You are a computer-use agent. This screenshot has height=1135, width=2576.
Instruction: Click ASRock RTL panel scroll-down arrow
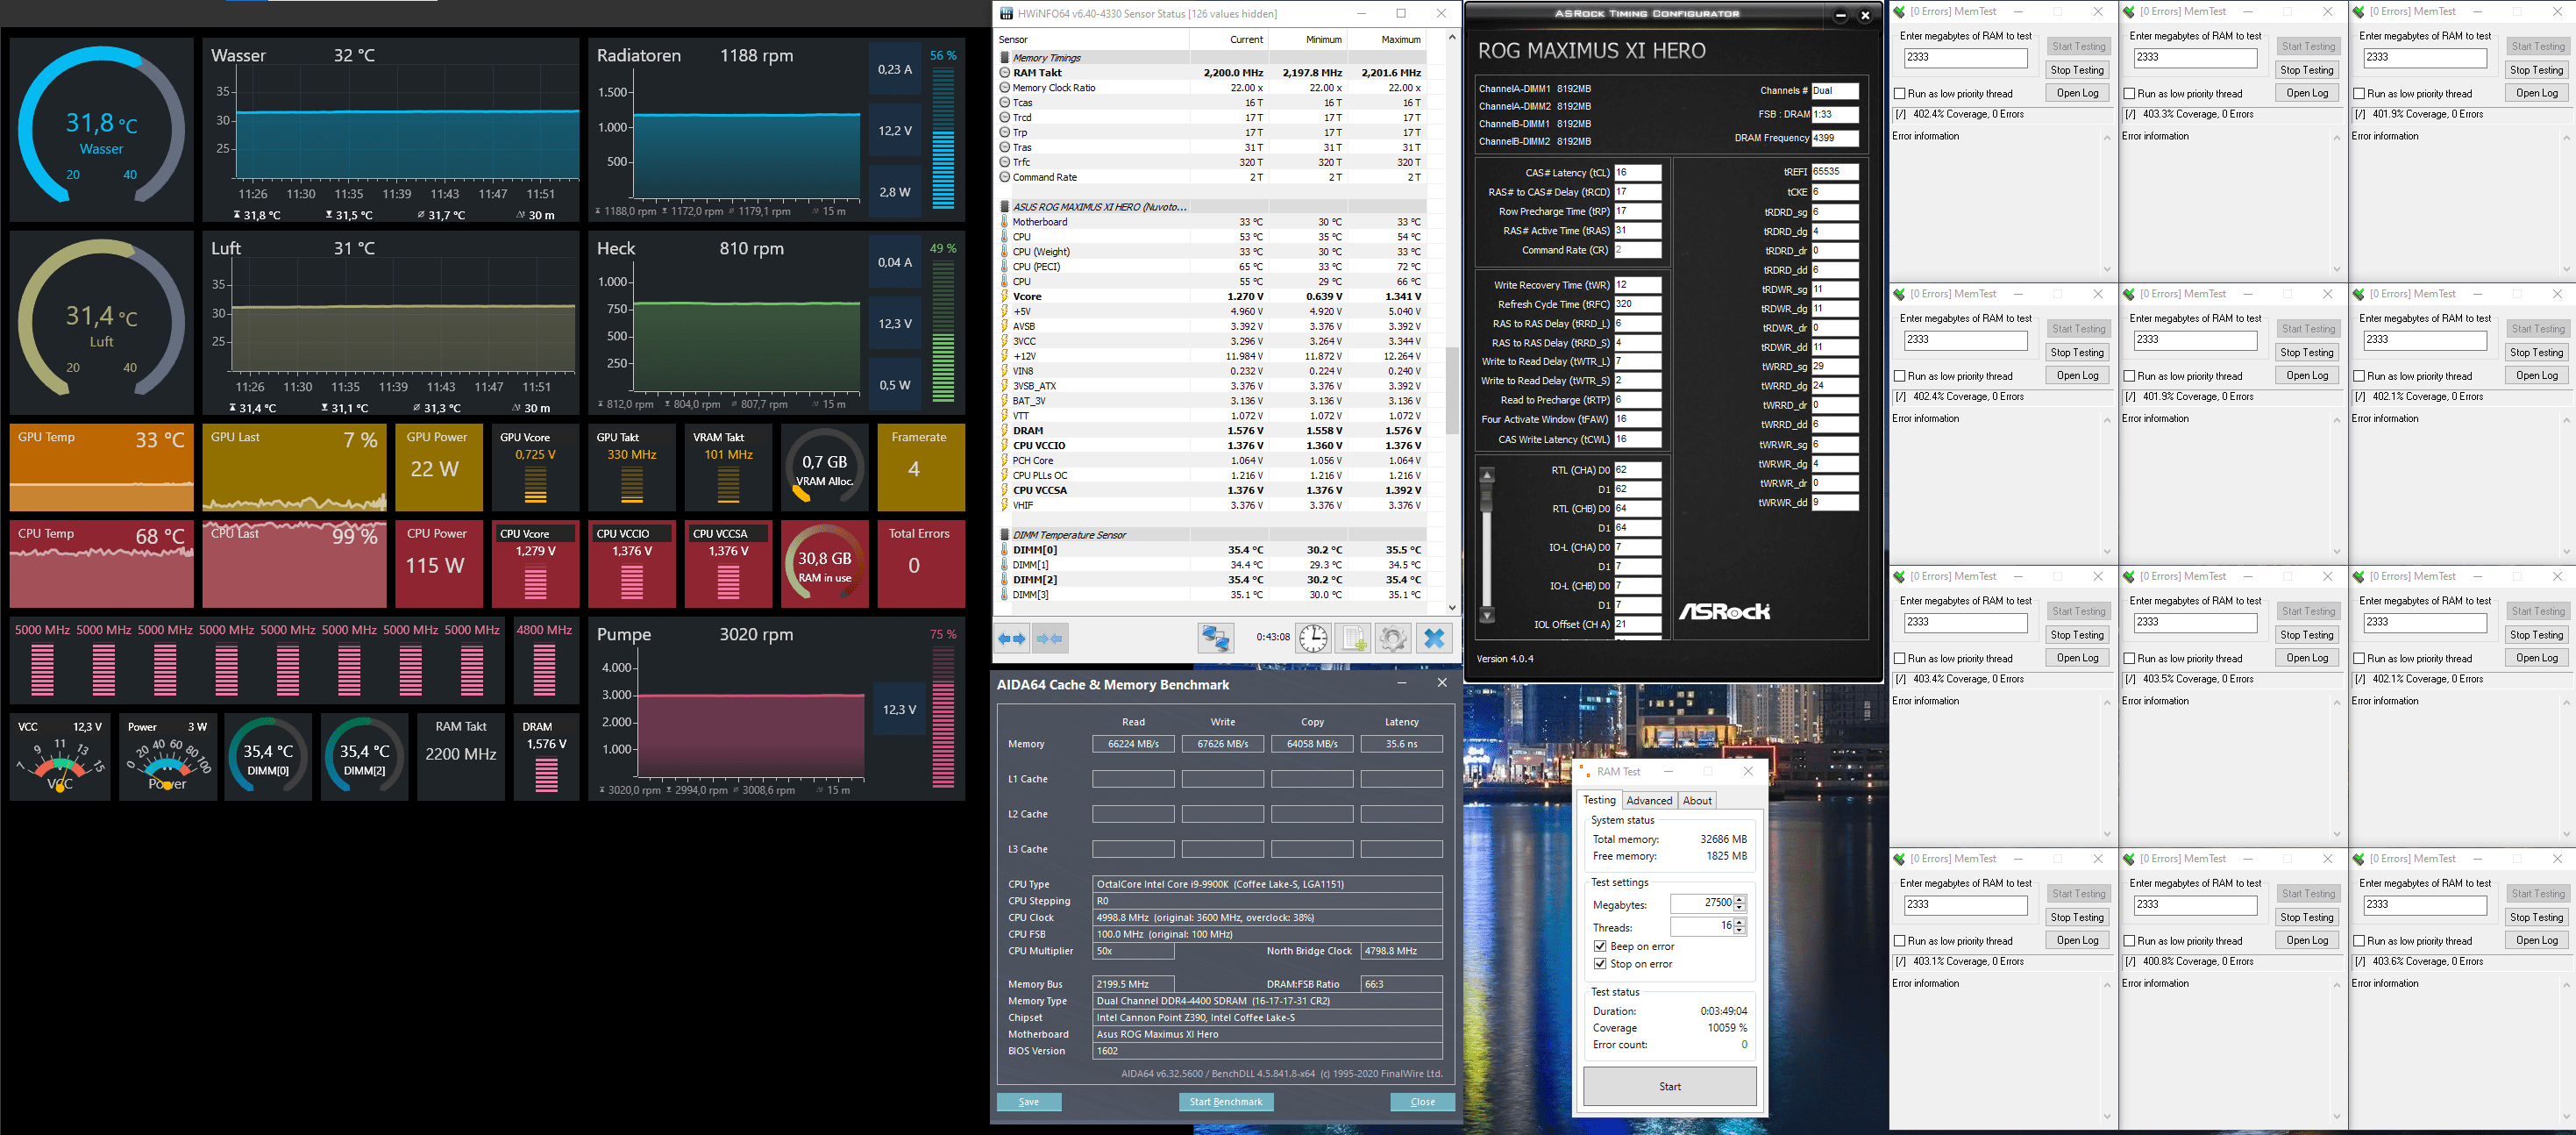click(1487, 616)
